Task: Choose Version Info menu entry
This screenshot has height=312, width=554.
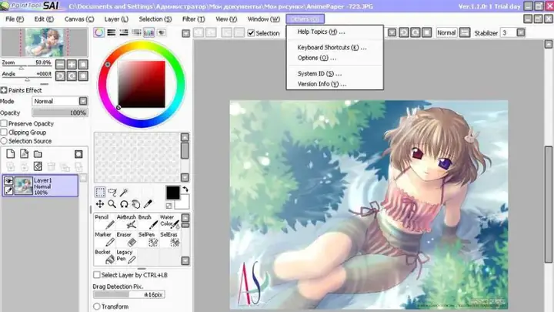Action: 335,84
